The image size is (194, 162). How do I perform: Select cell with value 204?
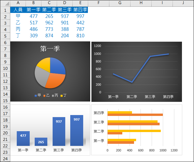tap(65, 36)
